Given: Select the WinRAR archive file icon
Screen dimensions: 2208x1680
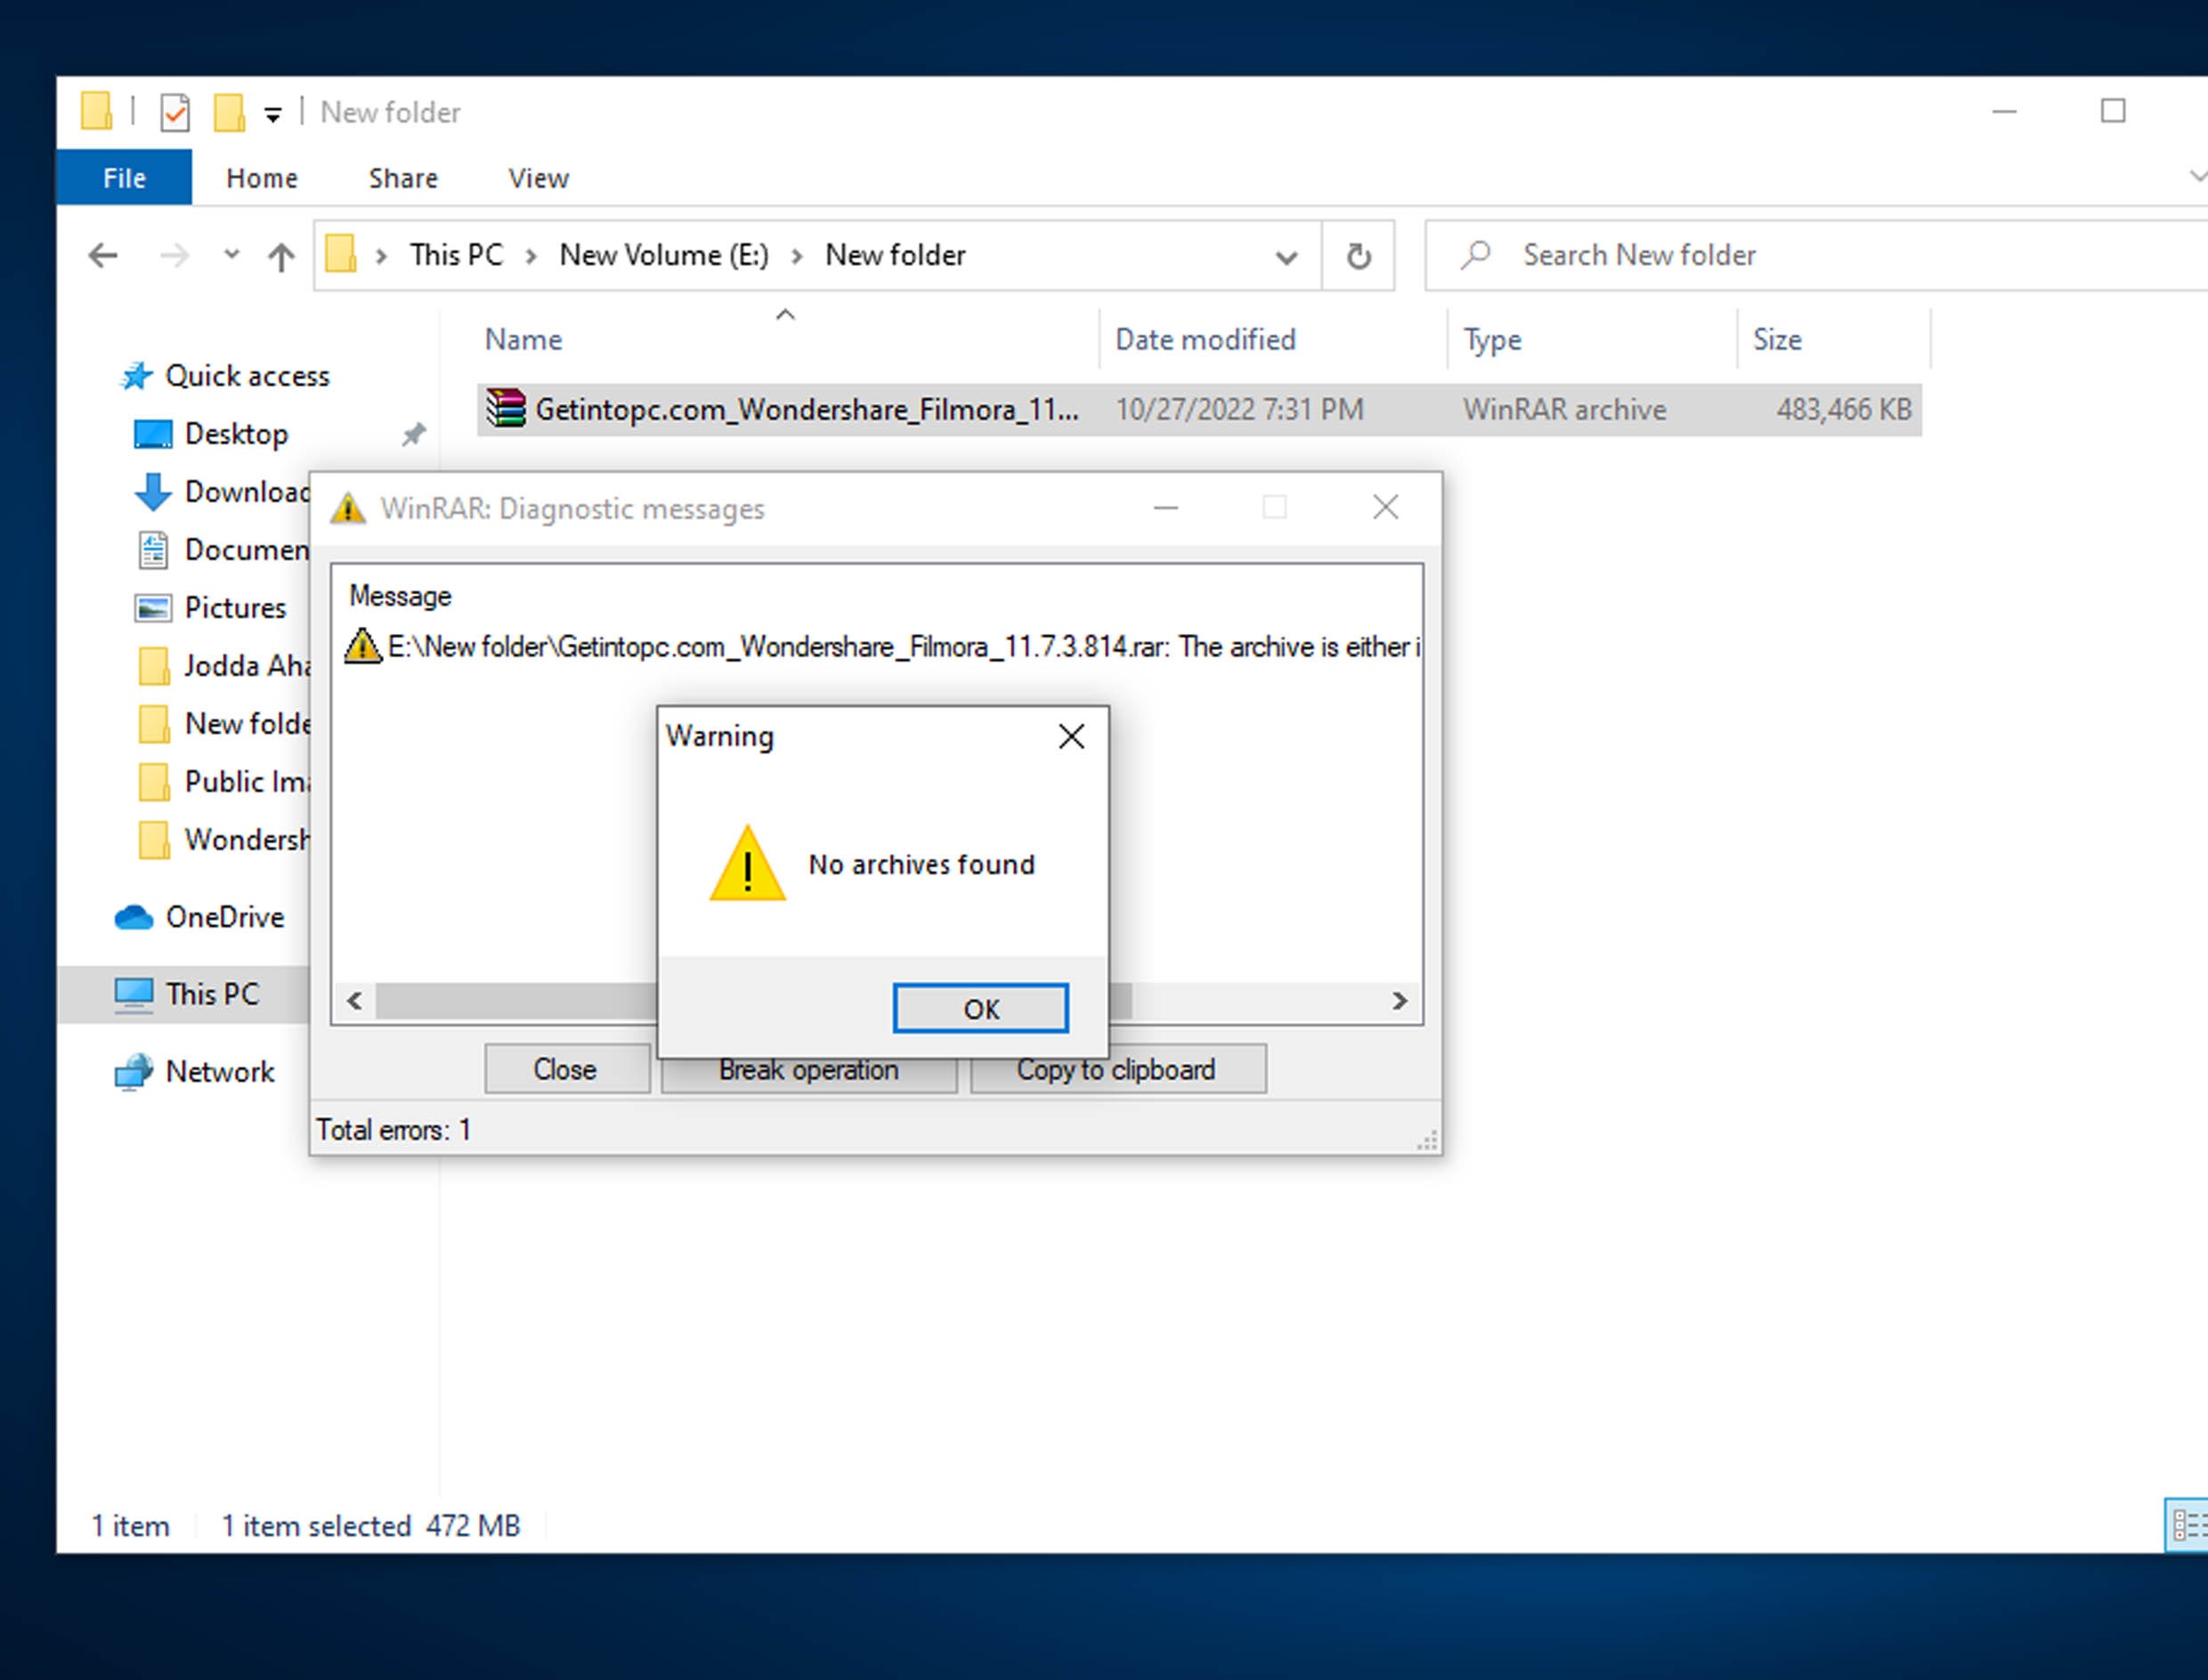Looking at the screenshot, I should click(506, 409).
